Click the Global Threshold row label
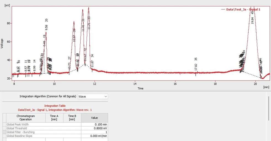This screenshot has height=141, width=271. click(17, 128)
